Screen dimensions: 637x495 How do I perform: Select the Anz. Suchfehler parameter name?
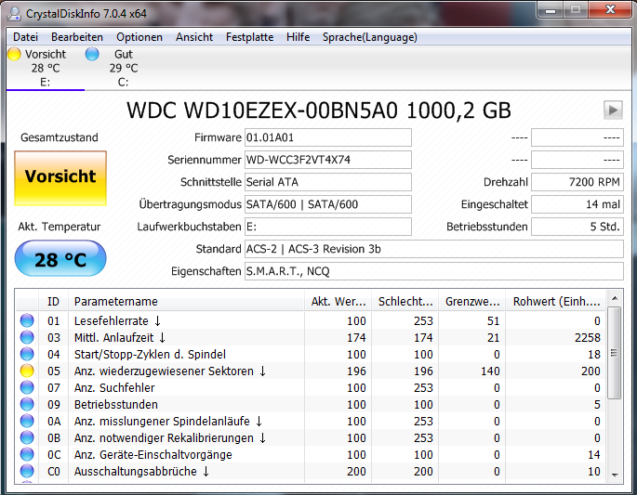click(114, 387)
